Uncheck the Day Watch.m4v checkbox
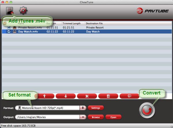Image resolution: width=173 pixels, height=128 pixels. click(9, 31)
